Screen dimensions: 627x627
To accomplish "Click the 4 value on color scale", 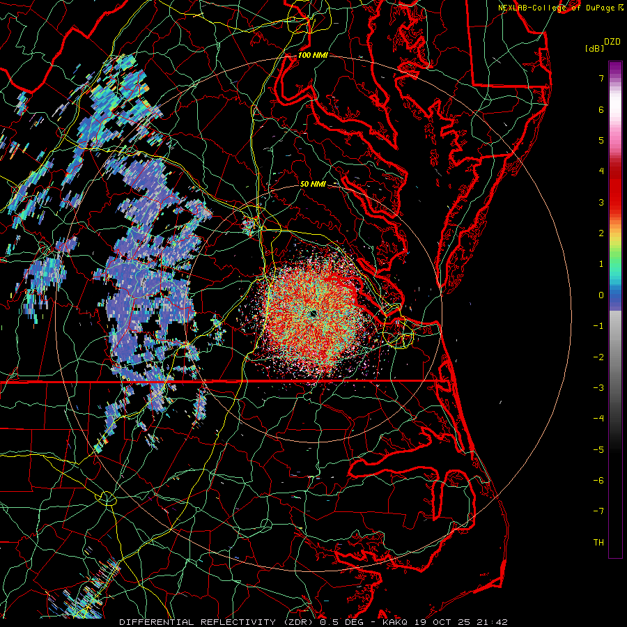I will 601,171.
